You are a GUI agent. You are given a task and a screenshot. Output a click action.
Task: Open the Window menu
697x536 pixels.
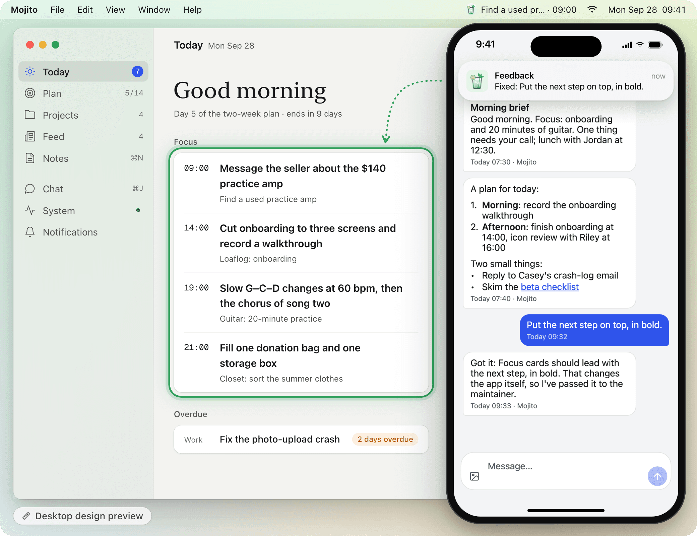pos(154,10)
